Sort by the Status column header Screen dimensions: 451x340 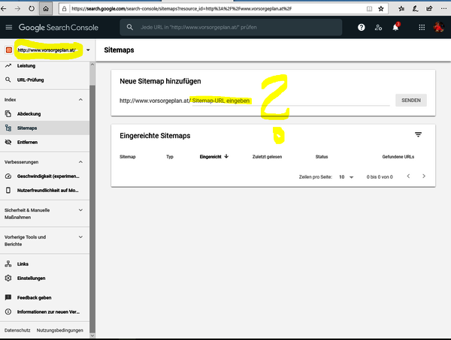pyautogui.click(x=322, y=157)
